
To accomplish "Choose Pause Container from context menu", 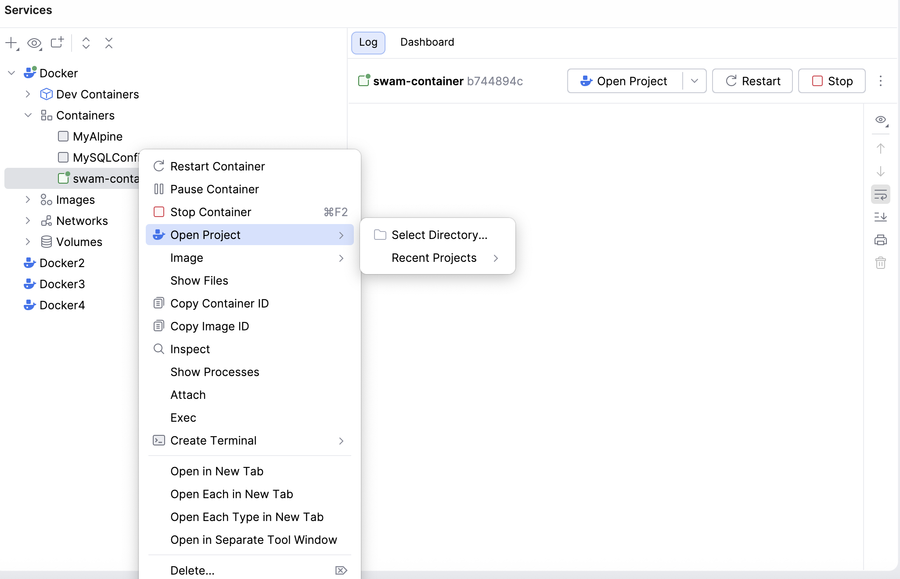I will point(214,189).
